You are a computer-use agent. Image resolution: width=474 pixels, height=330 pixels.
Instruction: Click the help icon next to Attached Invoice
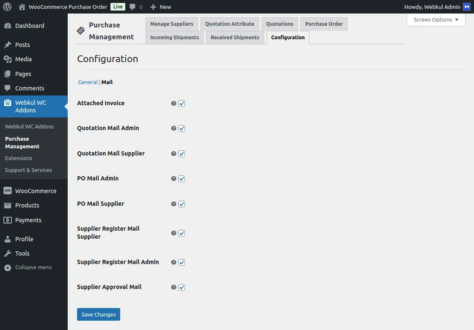click(x=174, y=104)
